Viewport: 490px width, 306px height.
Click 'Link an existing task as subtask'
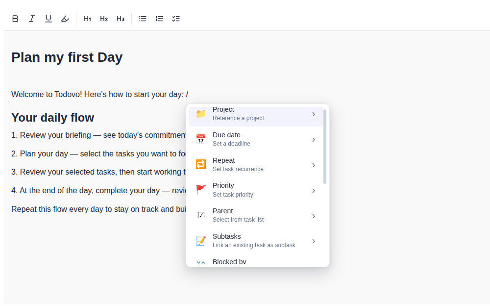coord(254,245)
